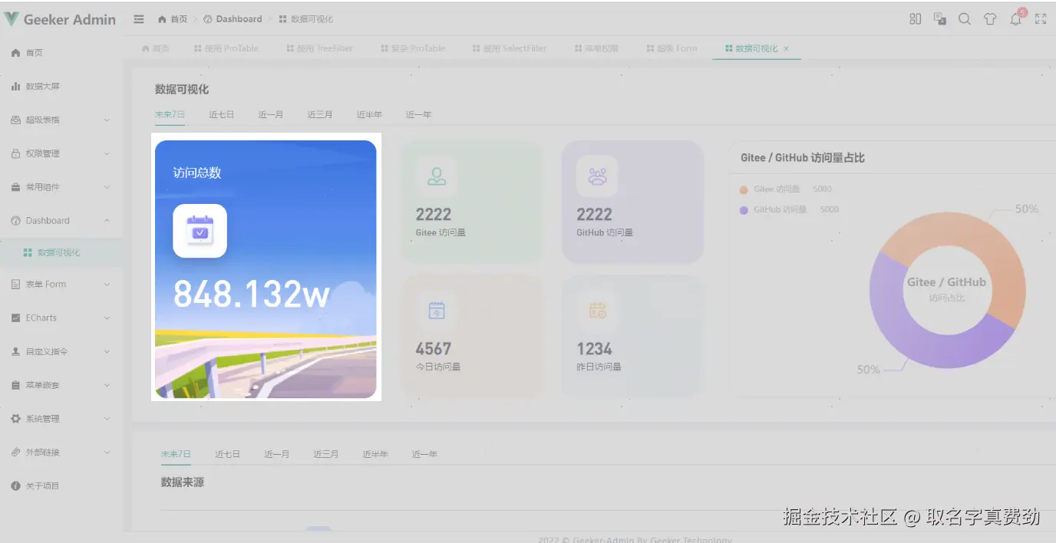Switch to the 超级 Form tab
This screenshot has width=1056, height=543.
click(672, 48)
